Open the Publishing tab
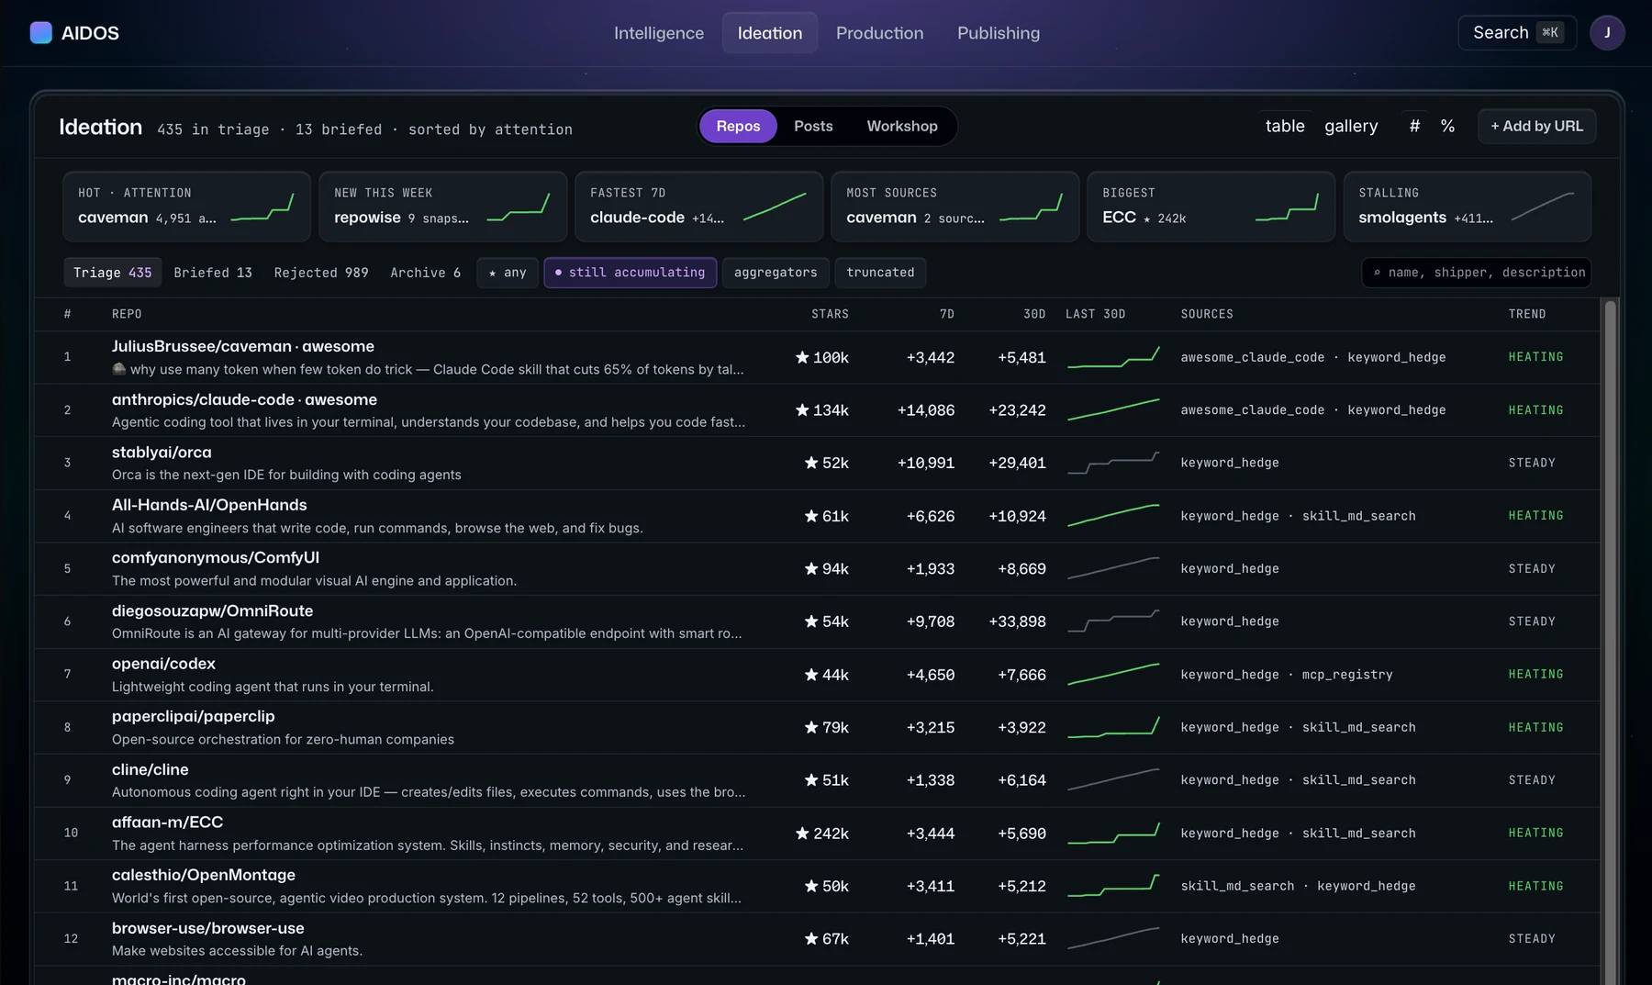This screenshot has width=1652, height=985. tap(999, 33)
